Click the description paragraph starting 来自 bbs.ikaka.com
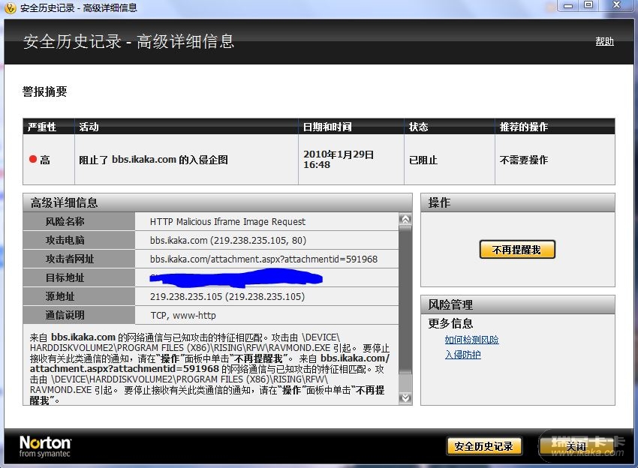The image size is (638, 468). click(209, 369)
